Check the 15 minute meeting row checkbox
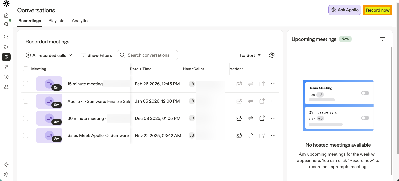The image size is (399, 181). pos(26,84)
